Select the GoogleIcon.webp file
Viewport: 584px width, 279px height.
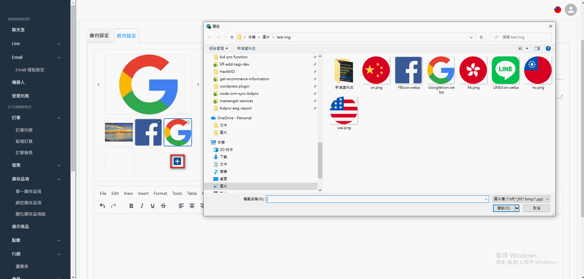click(441, 75)
